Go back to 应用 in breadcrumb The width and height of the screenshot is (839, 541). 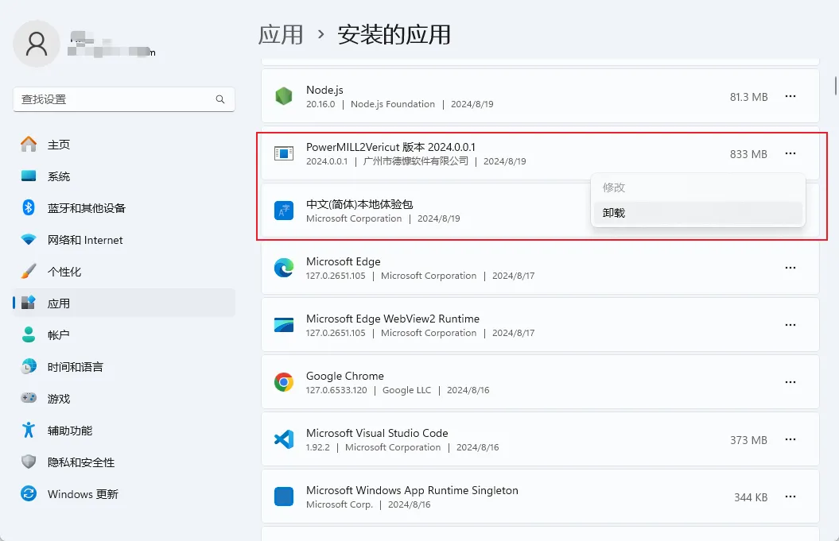[x=281, y=35]
